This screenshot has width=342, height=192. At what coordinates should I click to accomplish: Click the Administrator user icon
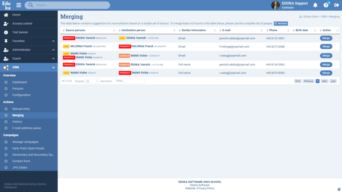[x=6, y=50]
